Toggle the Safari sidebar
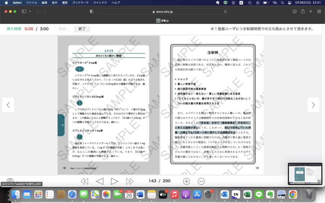325x203 pixels. tap(24, 11)
